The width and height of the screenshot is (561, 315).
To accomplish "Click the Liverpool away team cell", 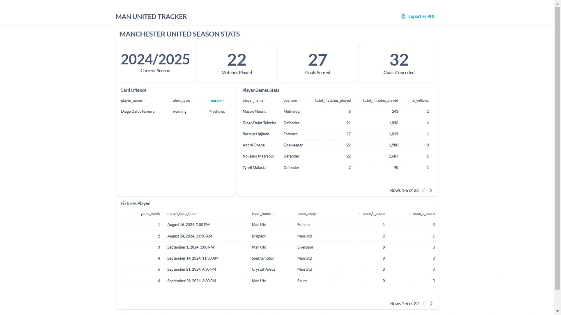I will coord(305,247).
